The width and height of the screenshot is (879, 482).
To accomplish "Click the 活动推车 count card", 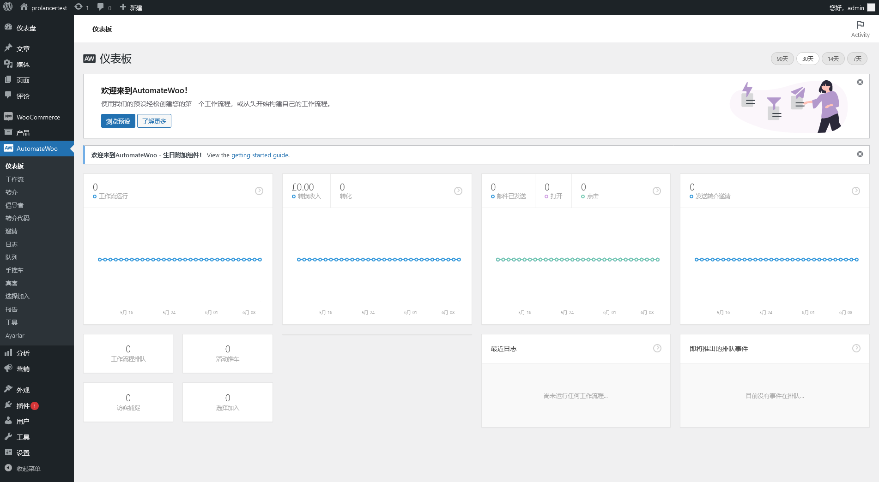I will [228, 354].
